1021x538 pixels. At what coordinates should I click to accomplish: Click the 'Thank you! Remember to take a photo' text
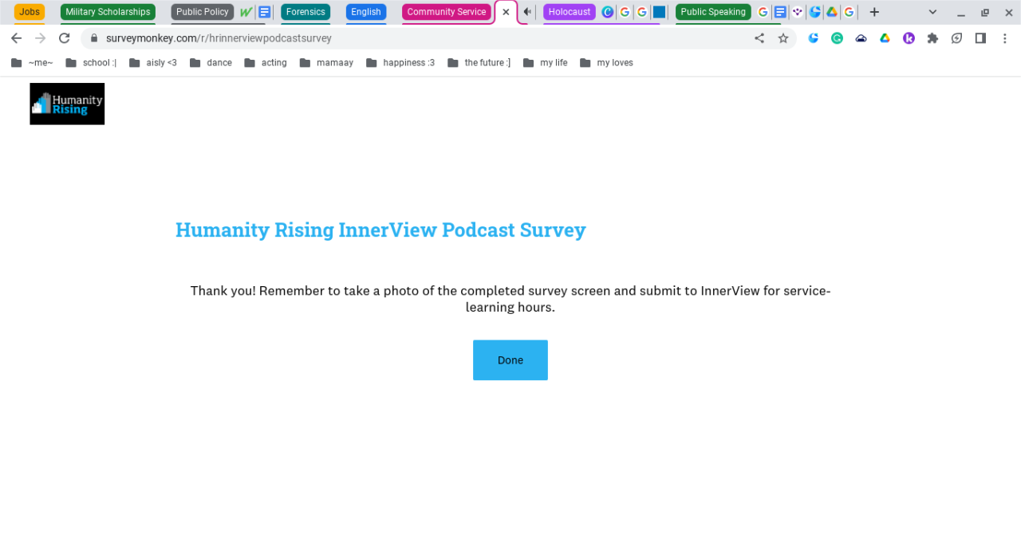click(x=510, y=299)
